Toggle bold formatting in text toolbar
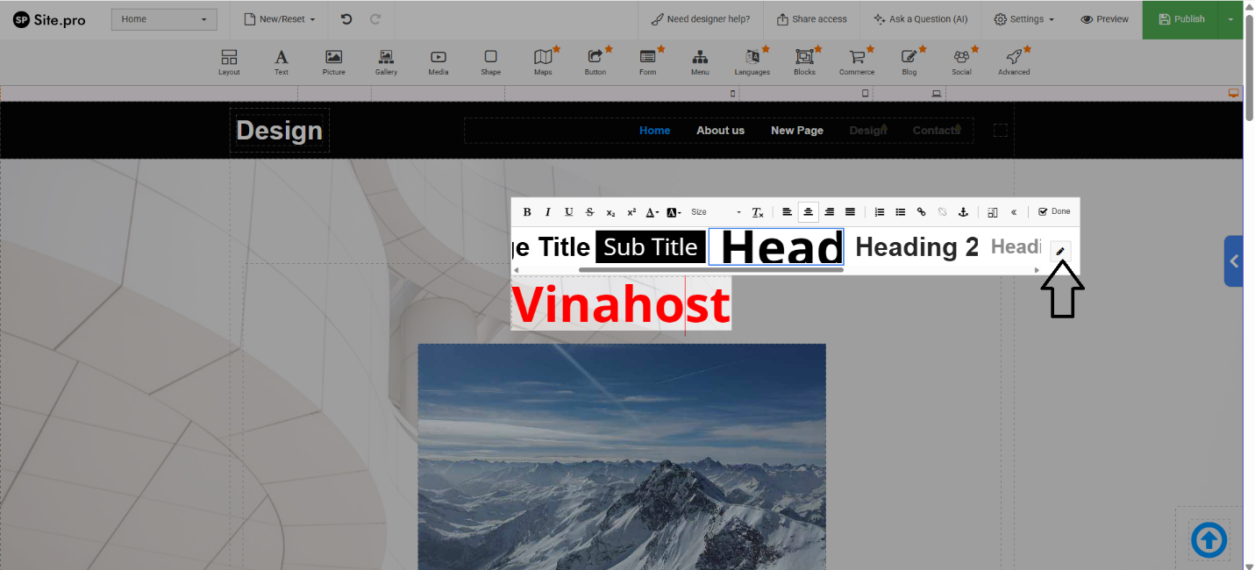Viewport: 1255px width, 570px height. [527, 212]
